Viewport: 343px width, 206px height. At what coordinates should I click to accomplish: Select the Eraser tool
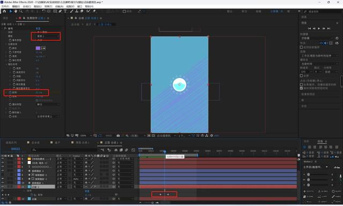coord(82,11)
